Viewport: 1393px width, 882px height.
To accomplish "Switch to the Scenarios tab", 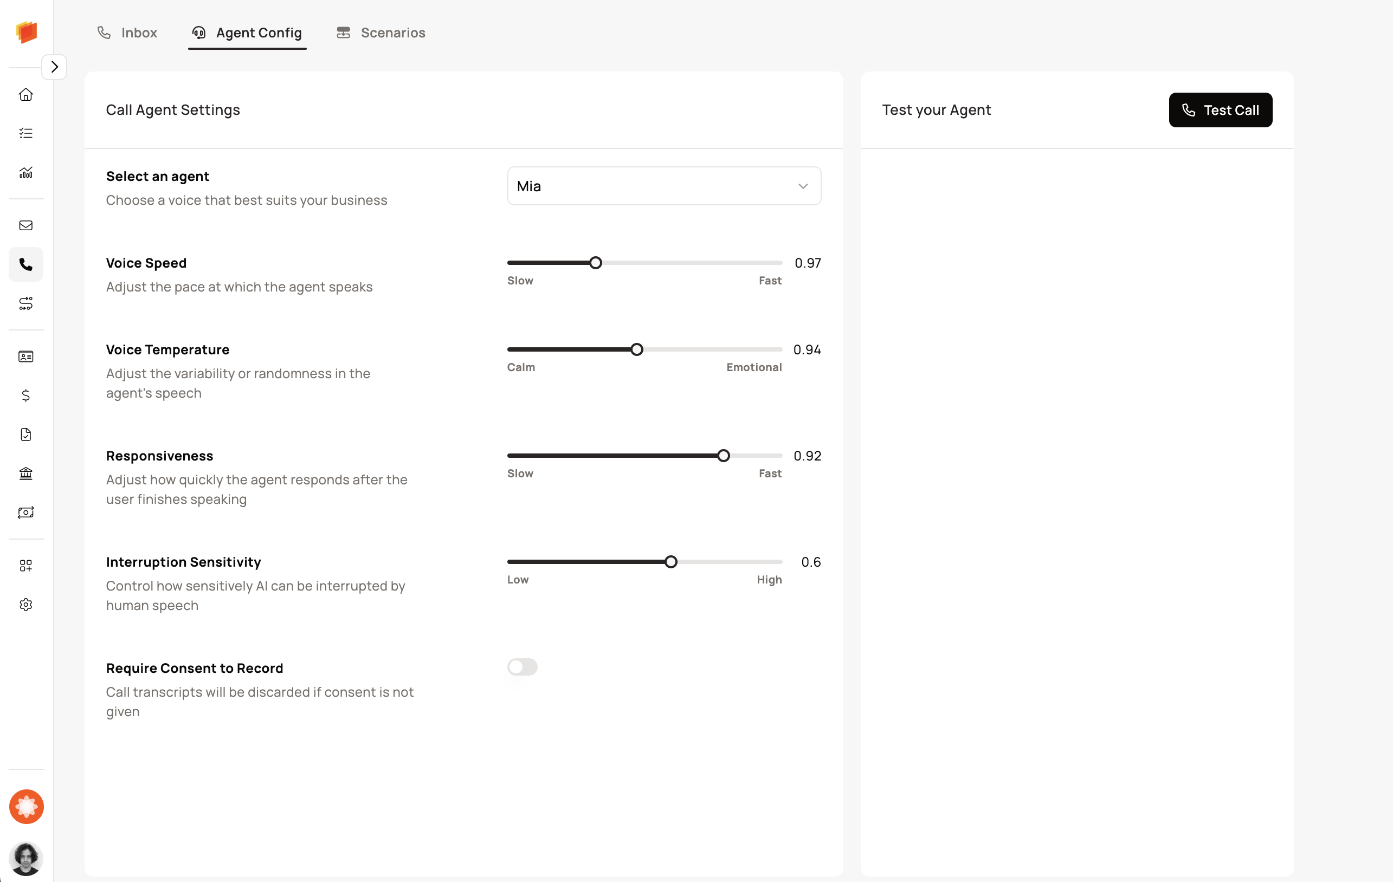I will [381, 33].
